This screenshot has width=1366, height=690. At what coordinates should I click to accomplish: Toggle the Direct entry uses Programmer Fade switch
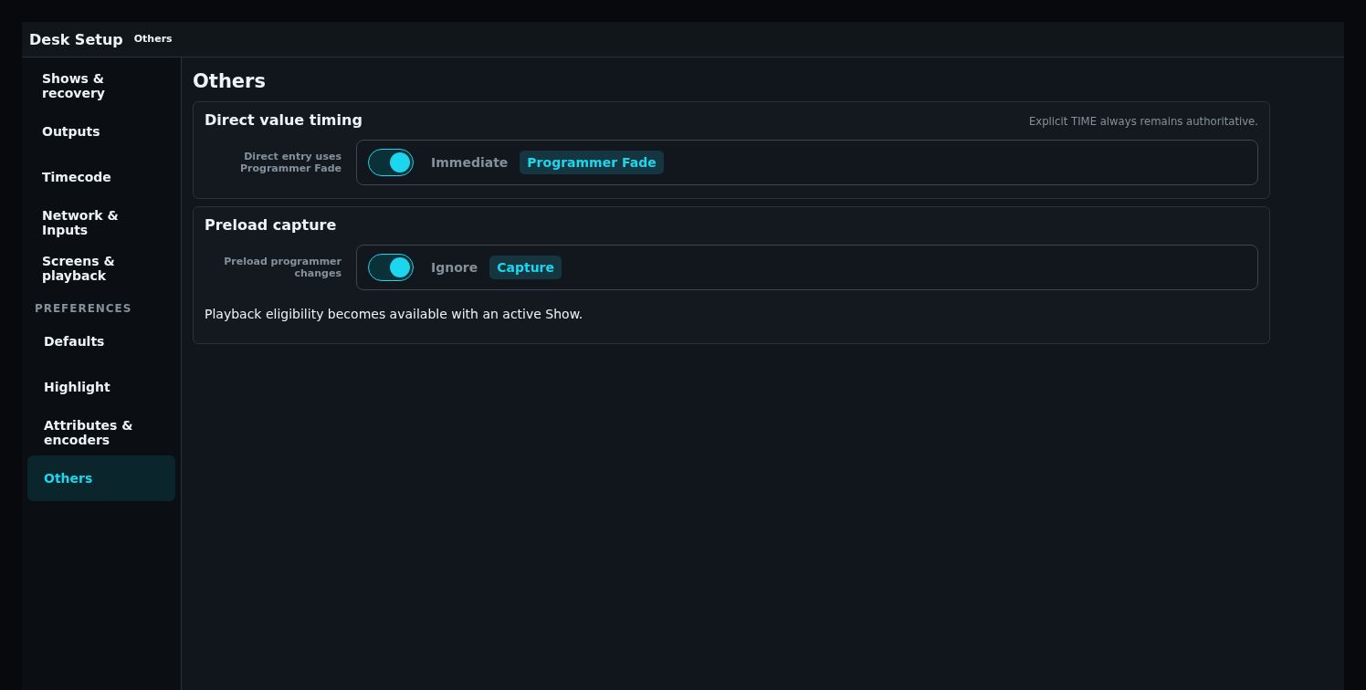(391, 162)
